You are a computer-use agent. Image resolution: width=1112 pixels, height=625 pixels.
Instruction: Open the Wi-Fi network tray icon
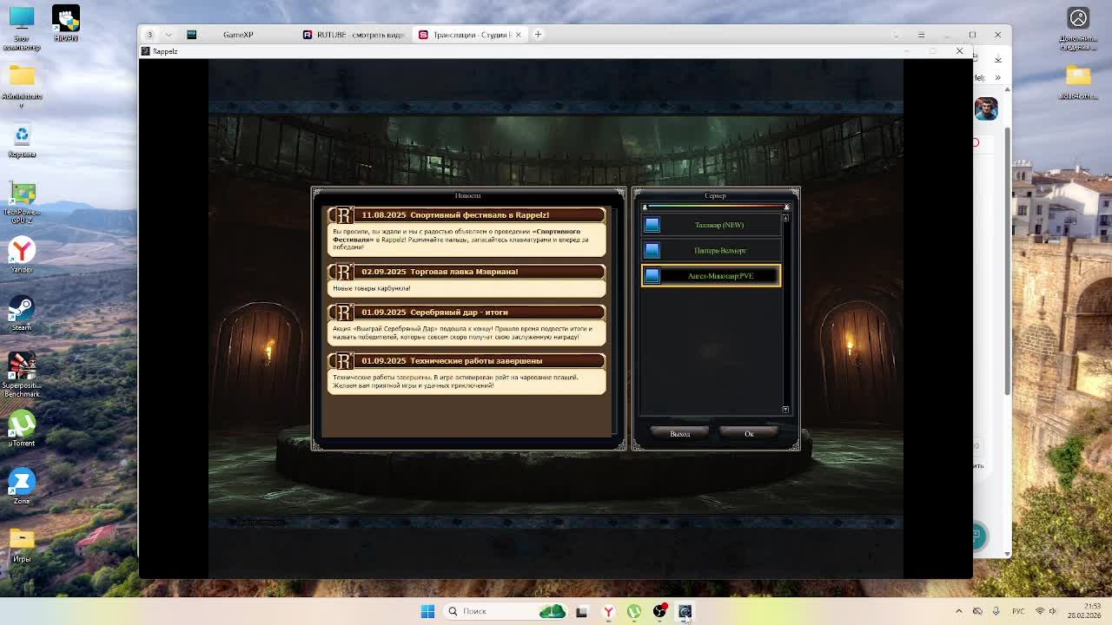pyautogui.click(x=1040, y=611)
